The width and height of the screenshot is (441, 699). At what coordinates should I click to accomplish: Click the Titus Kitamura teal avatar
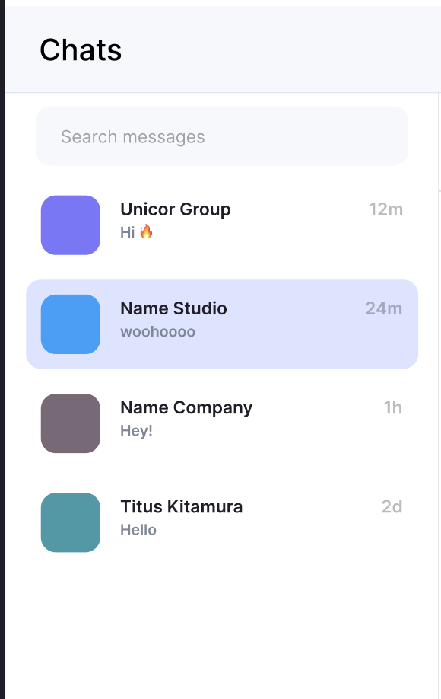(70, 522)
